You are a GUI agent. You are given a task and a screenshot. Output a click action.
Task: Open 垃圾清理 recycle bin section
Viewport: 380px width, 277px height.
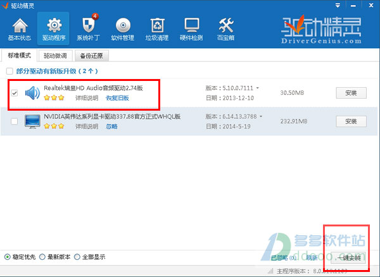[157, 29]
